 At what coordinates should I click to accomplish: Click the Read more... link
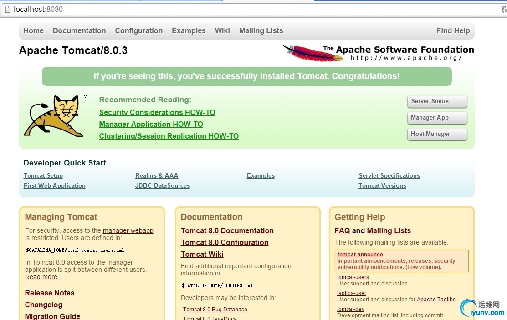[x=44, y=277]
